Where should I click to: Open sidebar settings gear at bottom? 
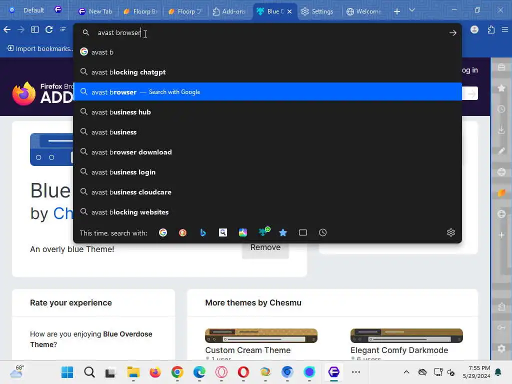pyautogui.click(x=501, y=348)
